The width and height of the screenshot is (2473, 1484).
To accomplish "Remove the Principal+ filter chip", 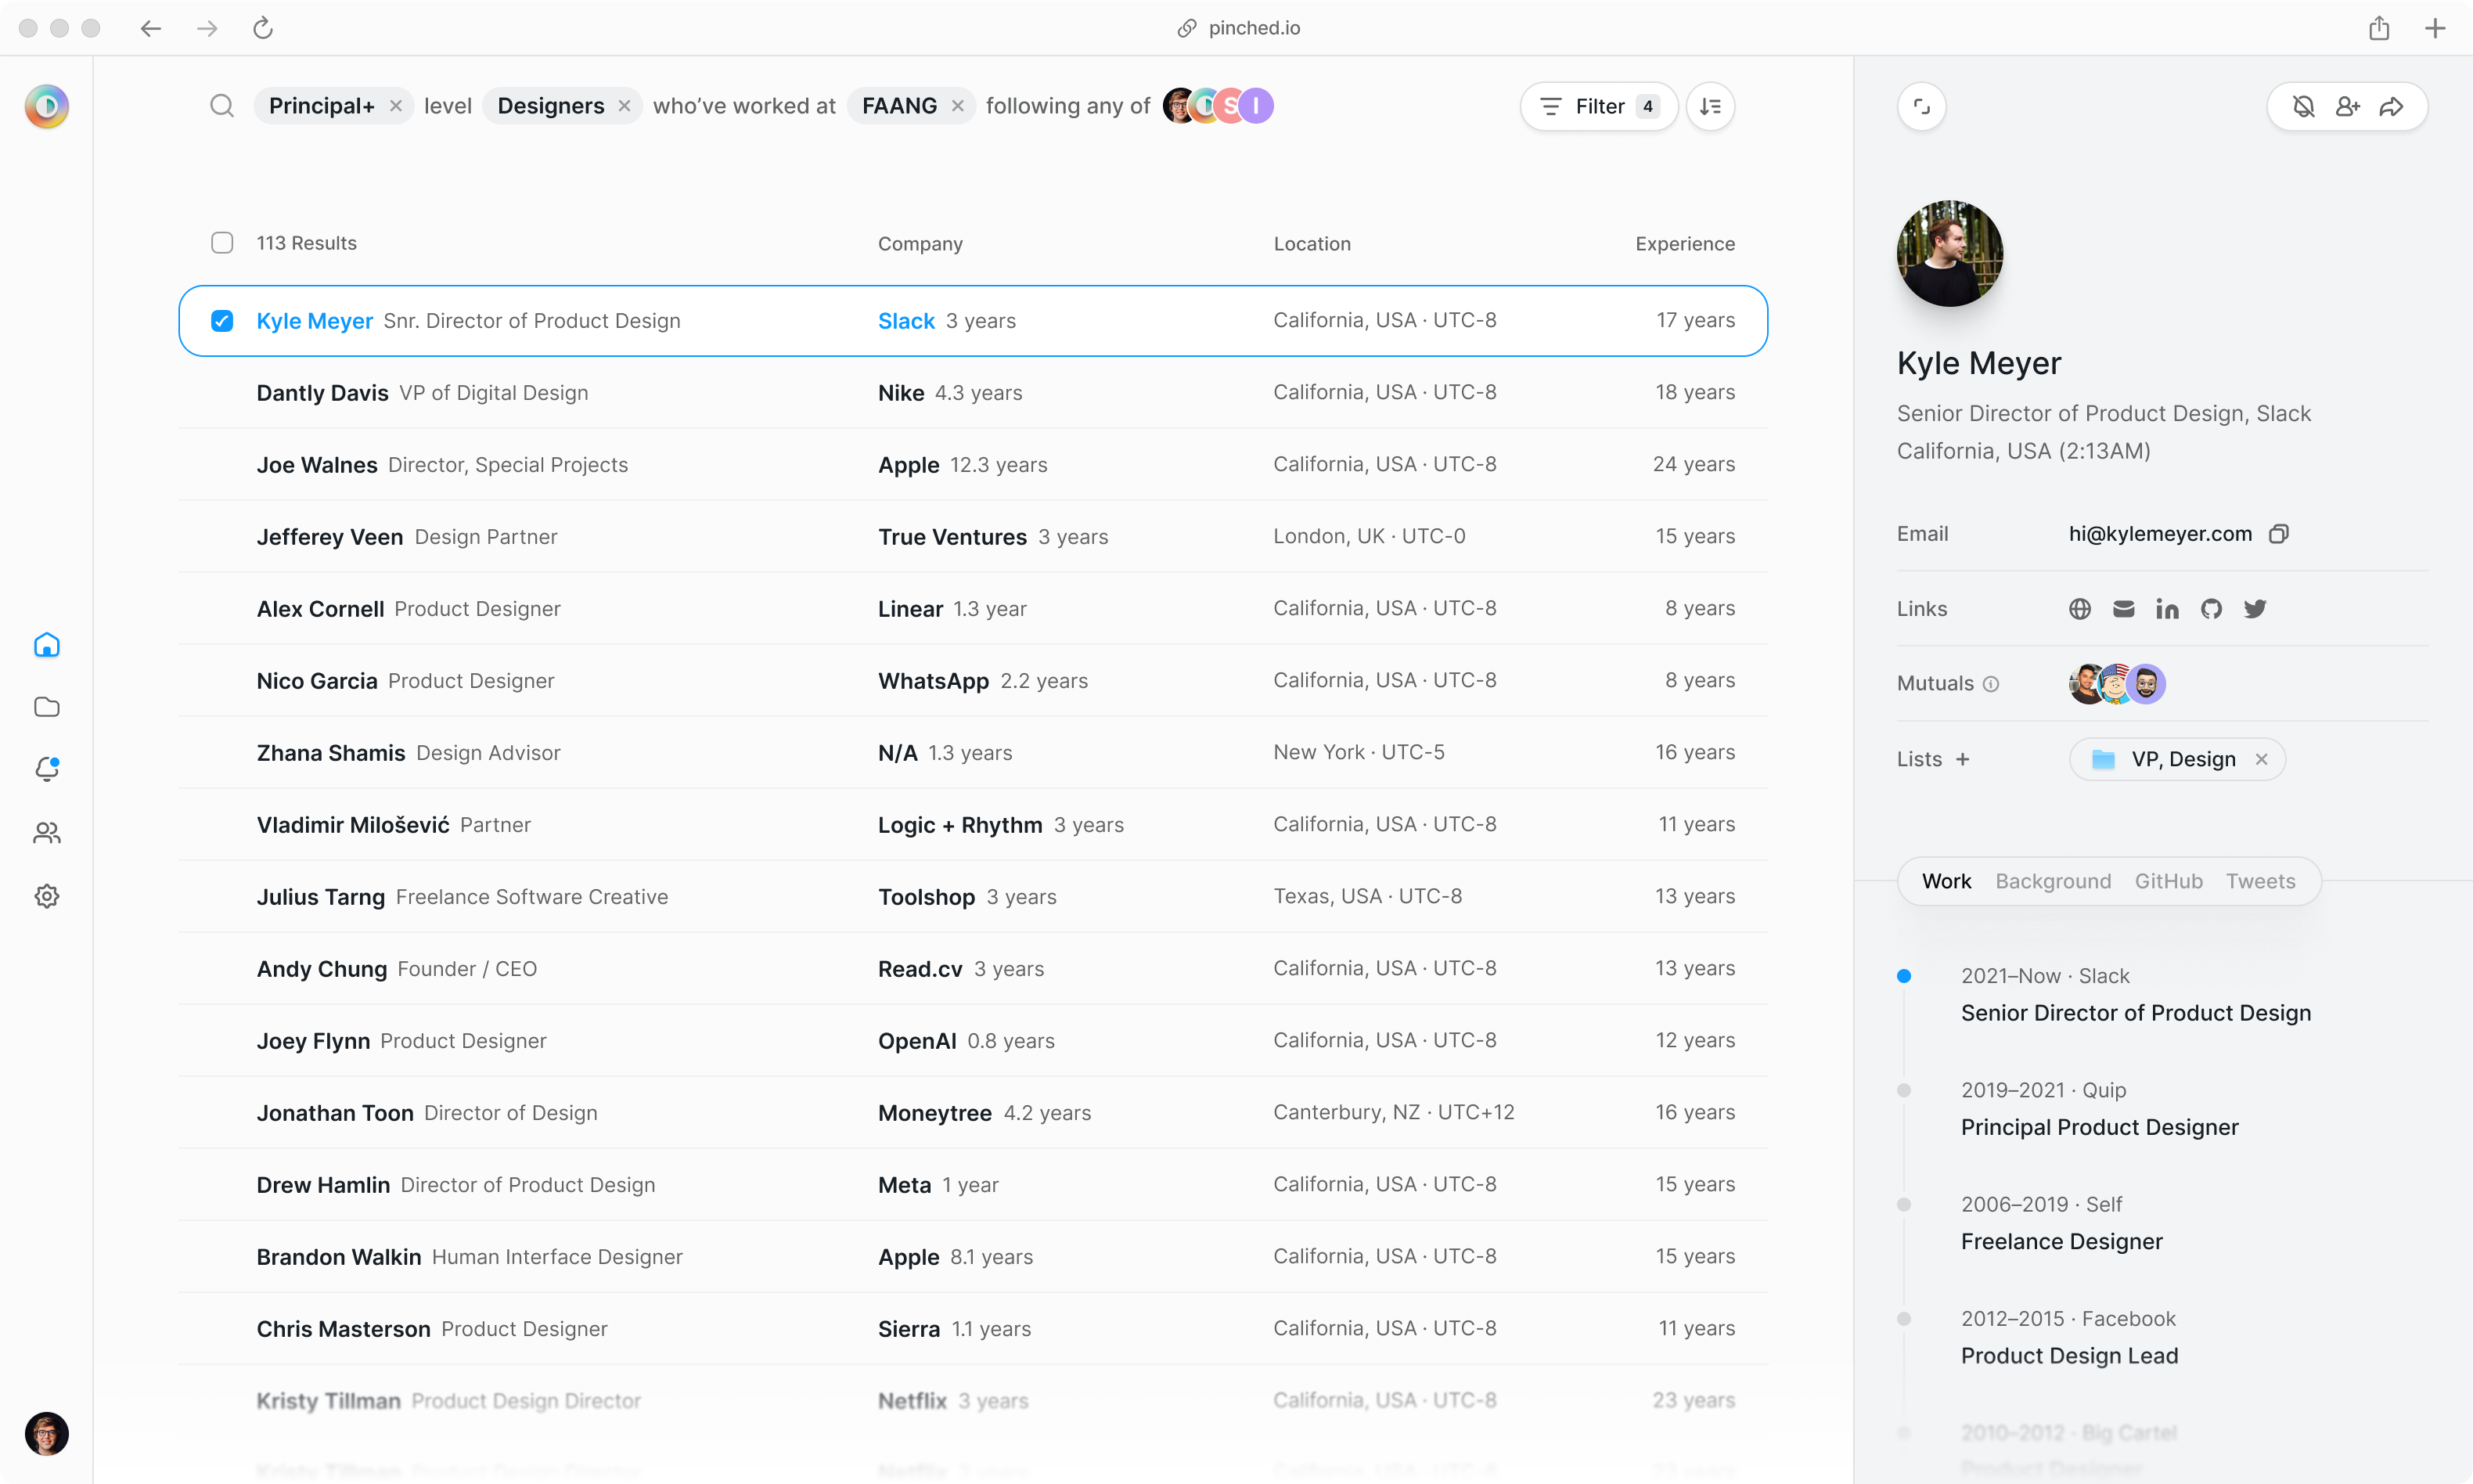I will point(396,106).
